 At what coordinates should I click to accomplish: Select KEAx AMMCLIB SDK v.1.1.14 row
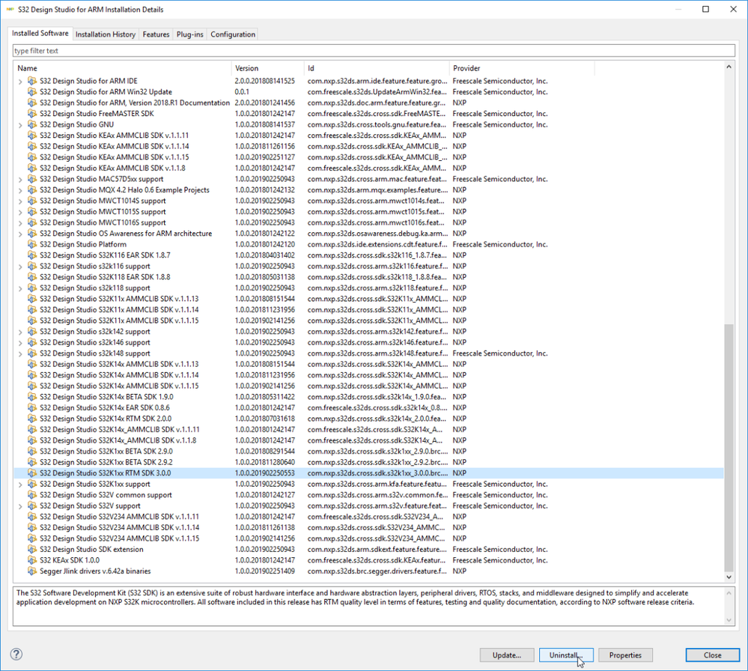[368, 147]
